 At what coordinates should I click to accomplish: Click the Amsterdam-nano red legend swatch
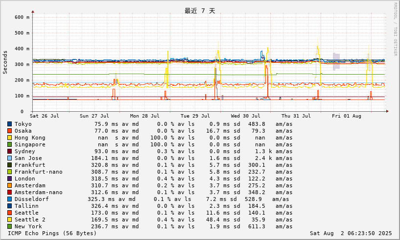[x=9, y=193]
